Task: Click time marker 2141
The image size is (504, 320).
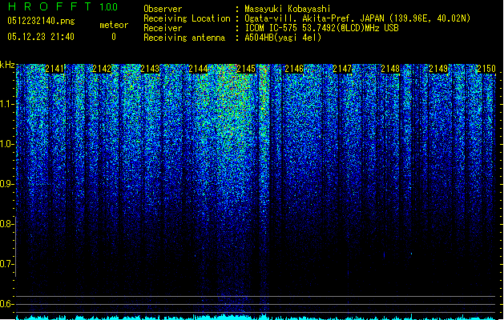Action: (55, 69)
